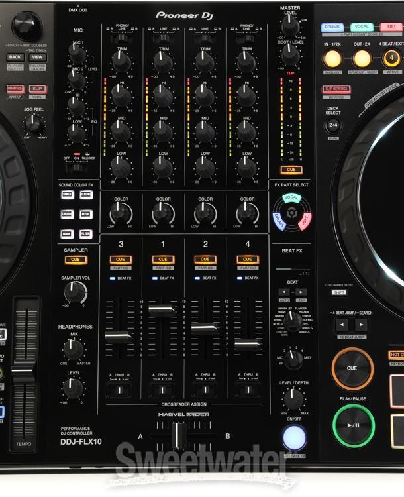
Task: Touch the channel 4 LOW EQ knob
Action: click(x=246, y=168)
